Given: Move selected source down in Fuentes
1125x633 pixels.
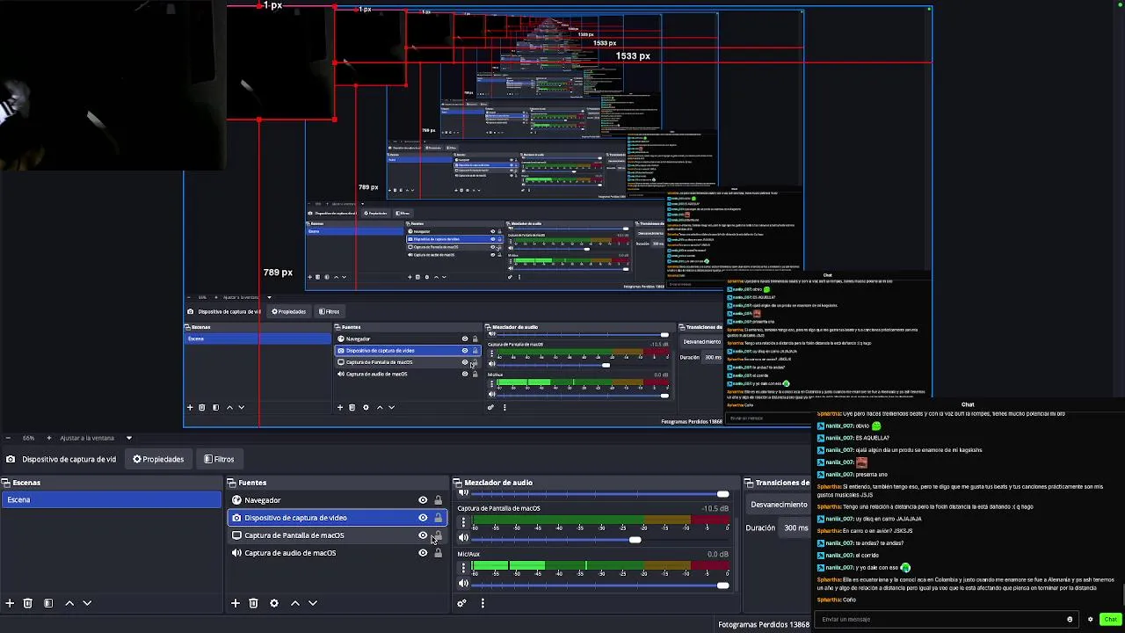Looking at the screenshot, I should coord(313,603).
